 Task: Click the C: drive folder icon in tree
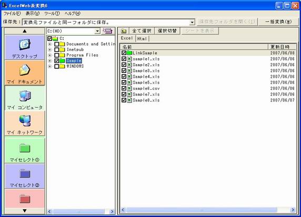pos(55,38)
